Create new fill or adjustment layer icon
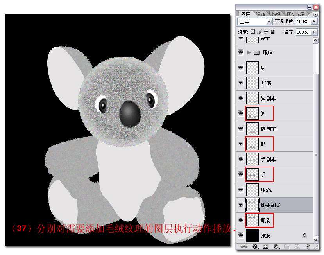This screenshot has width=324, height=255. click(x=276, y=246)
